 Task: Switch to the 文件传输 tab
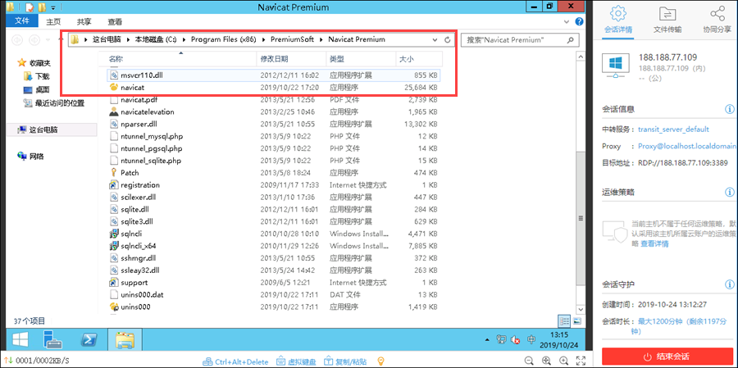click(667, 20)
